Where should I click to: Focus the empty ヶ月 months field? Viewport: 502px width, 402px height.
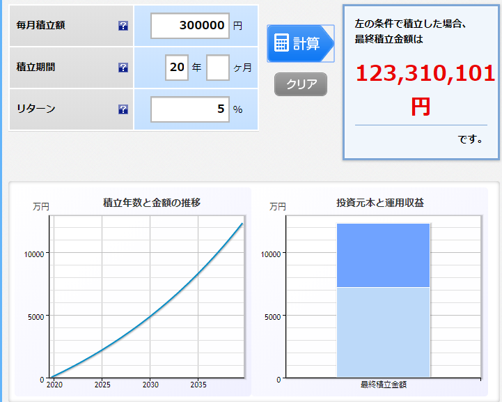pyautogui.click(x=218, y=68)
